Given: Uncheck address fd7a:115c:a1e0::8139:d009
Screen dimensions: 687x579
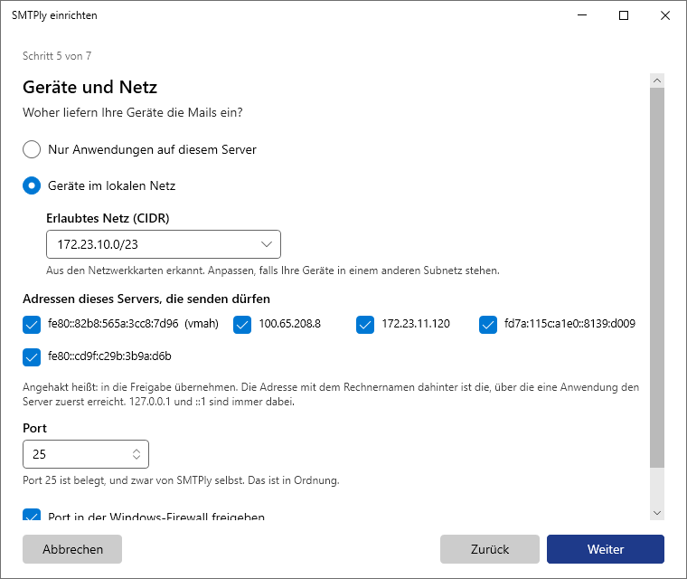Looking at the screenshot, I should click(x=487, y=325).
